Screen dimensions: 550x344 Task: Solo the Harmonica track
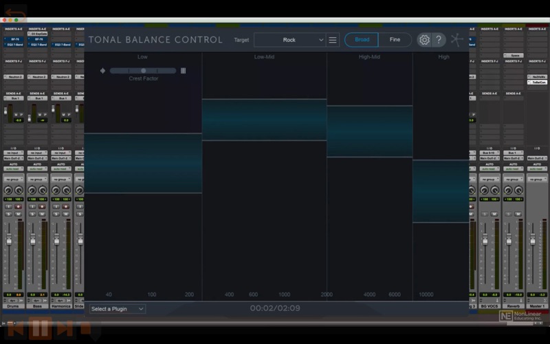pyautogui.click(x=56, y=214)
